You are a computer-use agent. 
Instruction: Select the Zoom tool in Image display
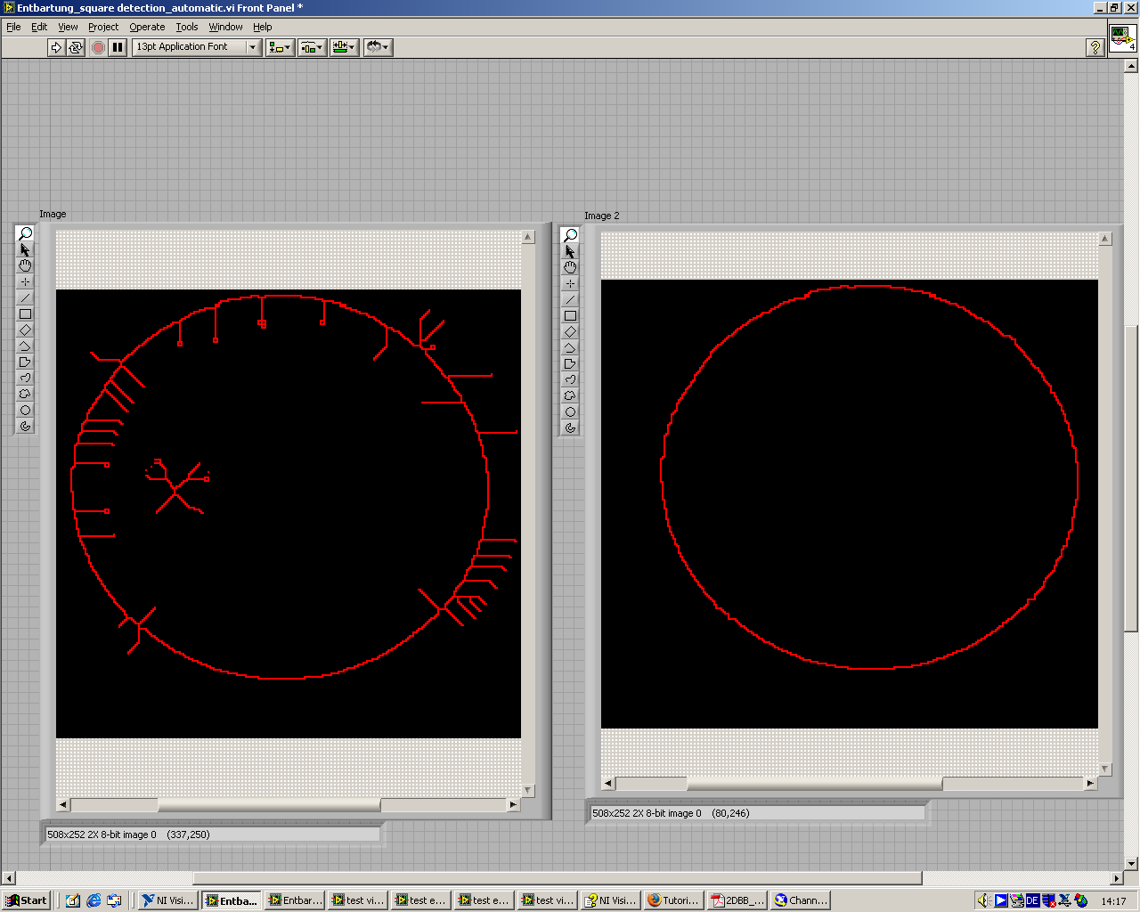point(25,233)
